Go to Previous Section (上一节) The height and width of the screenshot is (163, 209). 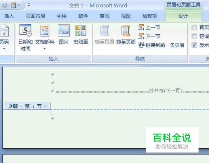click(x=149, y=27)
